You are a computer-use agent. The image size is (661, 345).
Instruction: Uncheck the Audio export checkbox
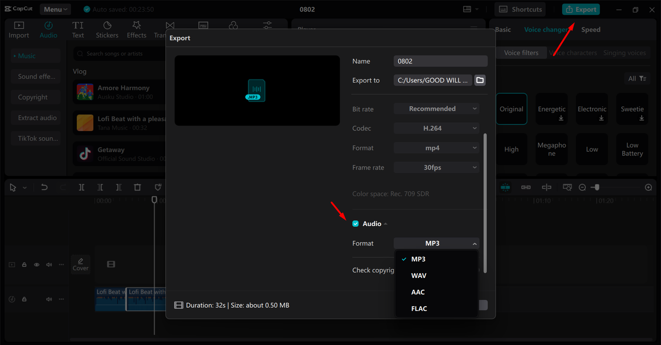coord(355,224)
